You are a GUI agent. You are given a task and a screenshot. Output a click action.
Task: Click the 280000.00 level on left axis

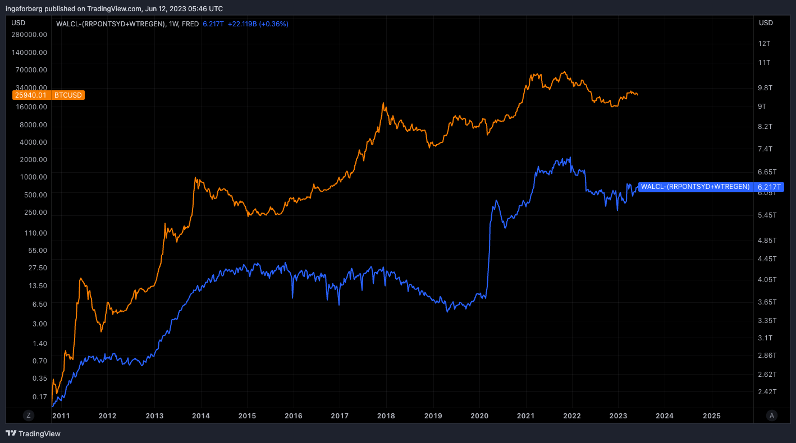point(29,34)
